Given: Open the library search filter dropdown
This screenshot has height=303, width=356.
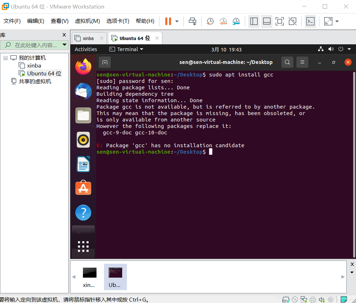Looking at the screenshot, I should coord(64,45).
